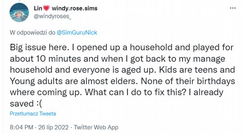Click the sad face ":(" emoticon
The image size is (243, 134).
(x=39, y=104)
